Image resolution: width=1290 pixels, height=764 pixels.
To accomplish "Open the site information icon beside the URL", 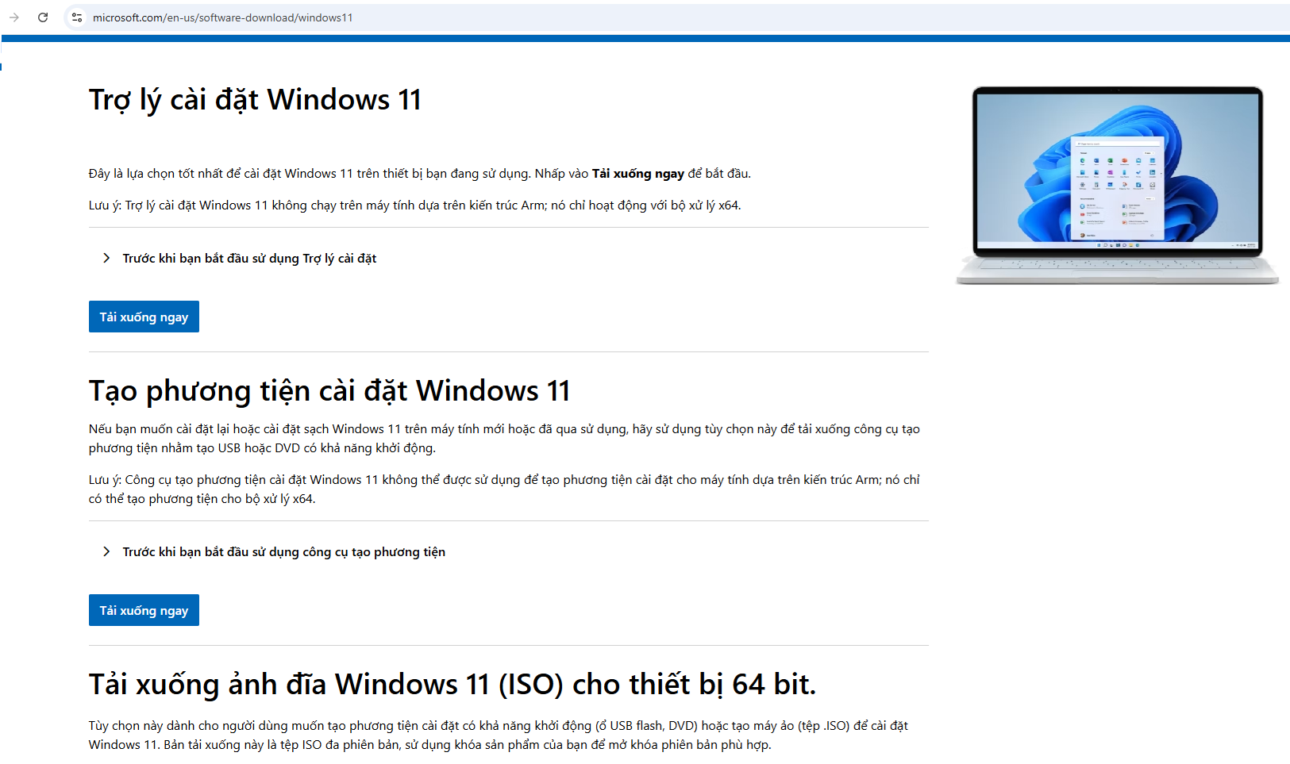I will [x=77, y=17].
